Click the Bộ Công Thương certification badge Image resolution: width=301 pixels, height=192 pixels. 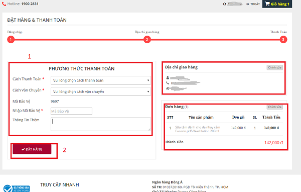click(17, 188)
